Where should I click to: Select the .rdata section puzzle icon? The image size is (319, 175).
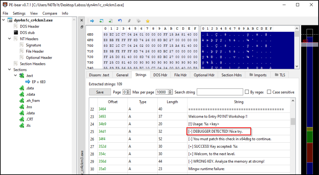coord(22,94)
